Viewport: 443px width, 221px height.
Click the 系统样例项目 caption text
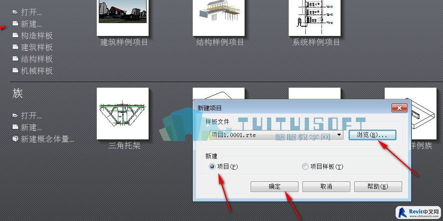click(x=316, y=42)
